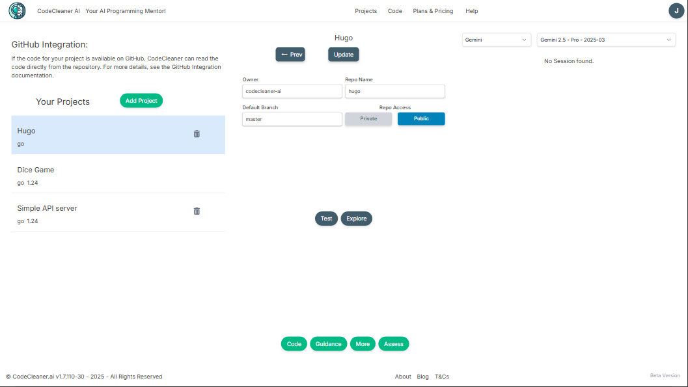
Task: Select the Simple API server project
Action: click(118, 212)
